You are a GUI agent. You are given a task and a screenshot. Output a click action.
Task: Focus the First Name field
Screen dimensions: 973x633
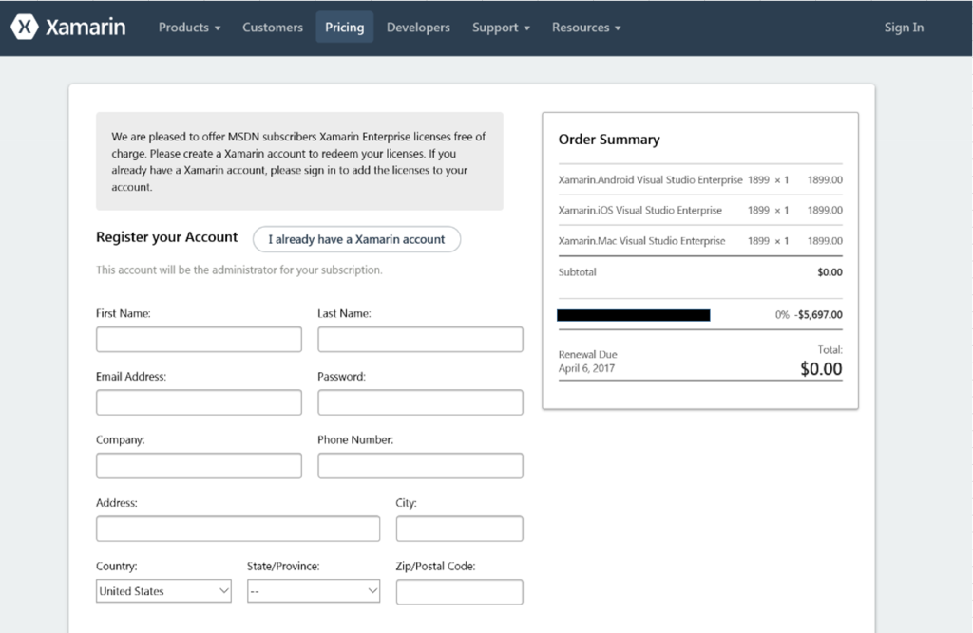tap(199, 340)
